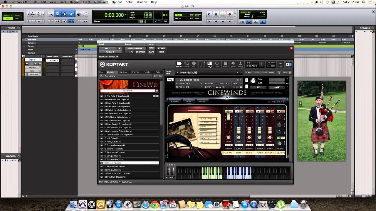Image resolution: width=376 pixels, height=211 pixels.
Task: Open AudioSuite menu
Action: [x=101, y=2]
